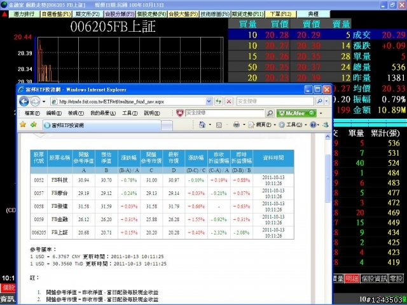Screen dimensions: 407x305
Task: Go back with the IE Back arrow
Action: [24, 101]
